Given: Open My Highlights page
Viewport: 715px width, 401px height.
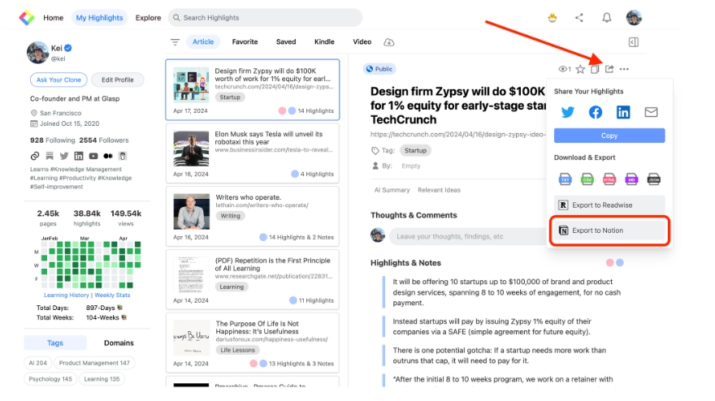Looking at the screenshot, I should [x=99, y=18].
